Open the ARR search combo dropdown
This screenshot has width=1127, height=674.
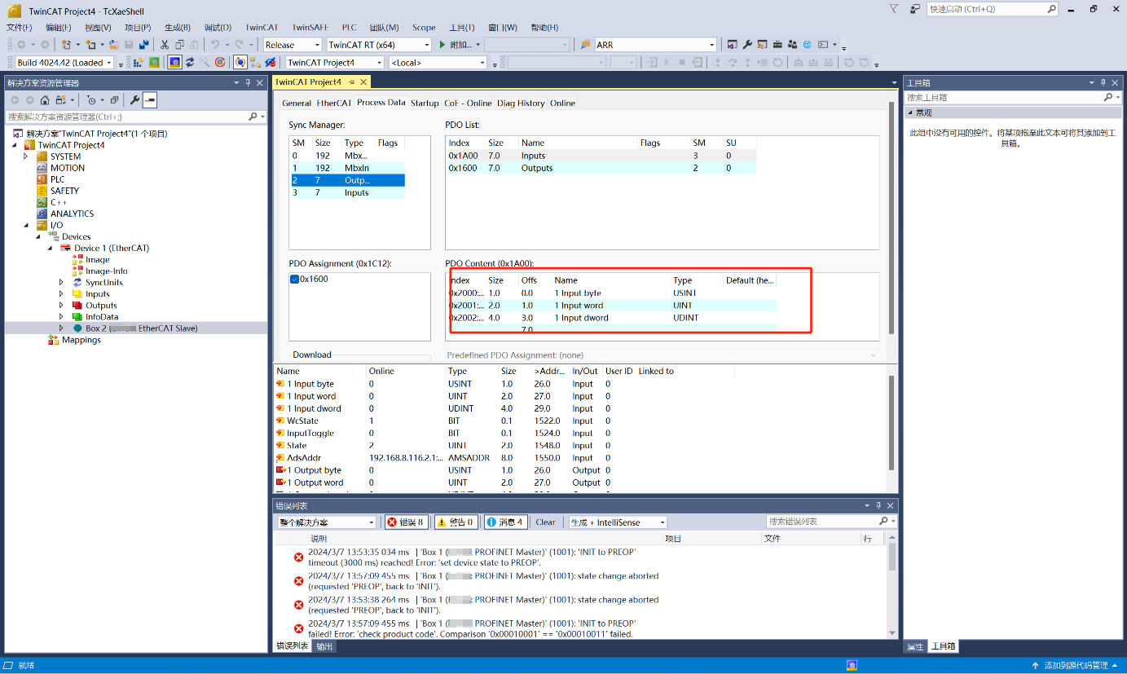click(711, 45)
